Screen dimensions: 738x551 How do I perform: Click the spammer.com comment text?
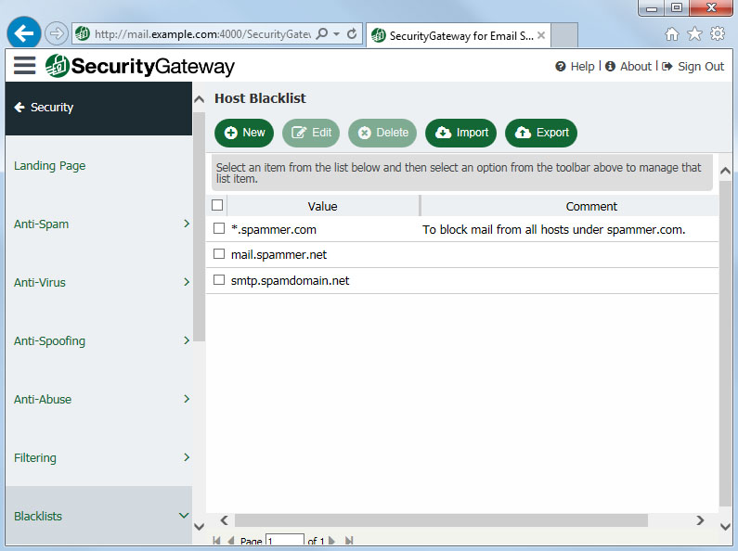point(553,229)
